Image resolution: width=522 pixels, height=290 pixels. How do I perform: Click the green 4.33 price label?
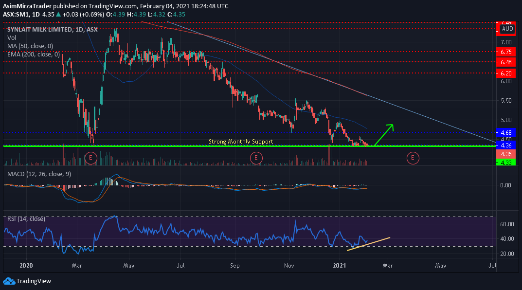[x=505, y=163]
